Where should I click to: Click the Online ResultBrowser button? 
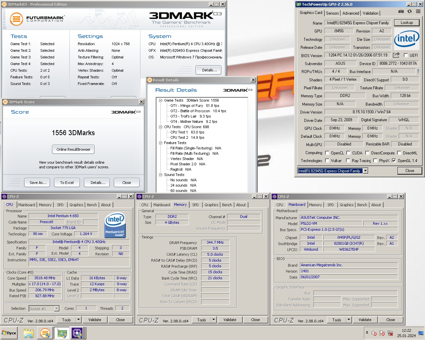point(73,149)
